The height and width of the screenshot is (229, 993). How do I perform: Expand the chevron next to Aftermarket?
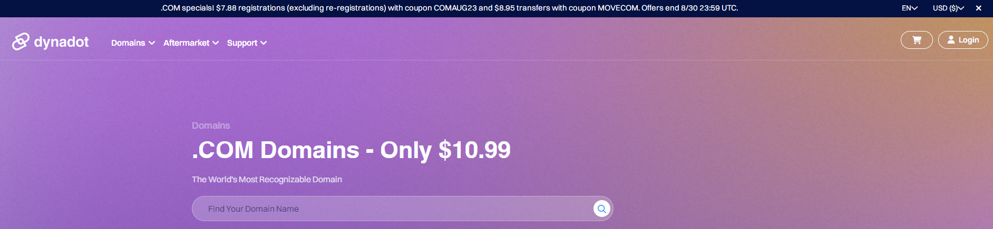click(x=216, y=43)
